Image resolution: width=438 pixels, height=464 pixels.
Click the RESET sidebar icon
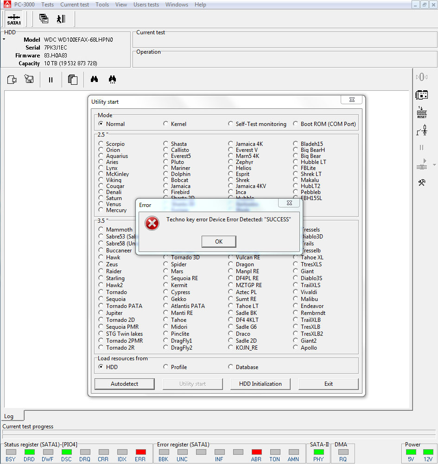422,113
